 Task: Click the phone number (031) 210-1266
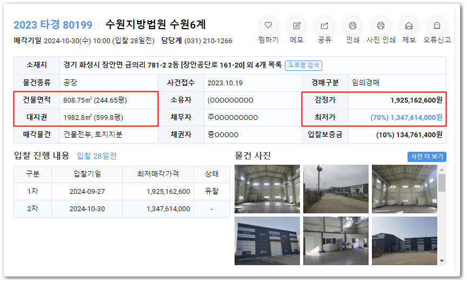tap(208, 41)
